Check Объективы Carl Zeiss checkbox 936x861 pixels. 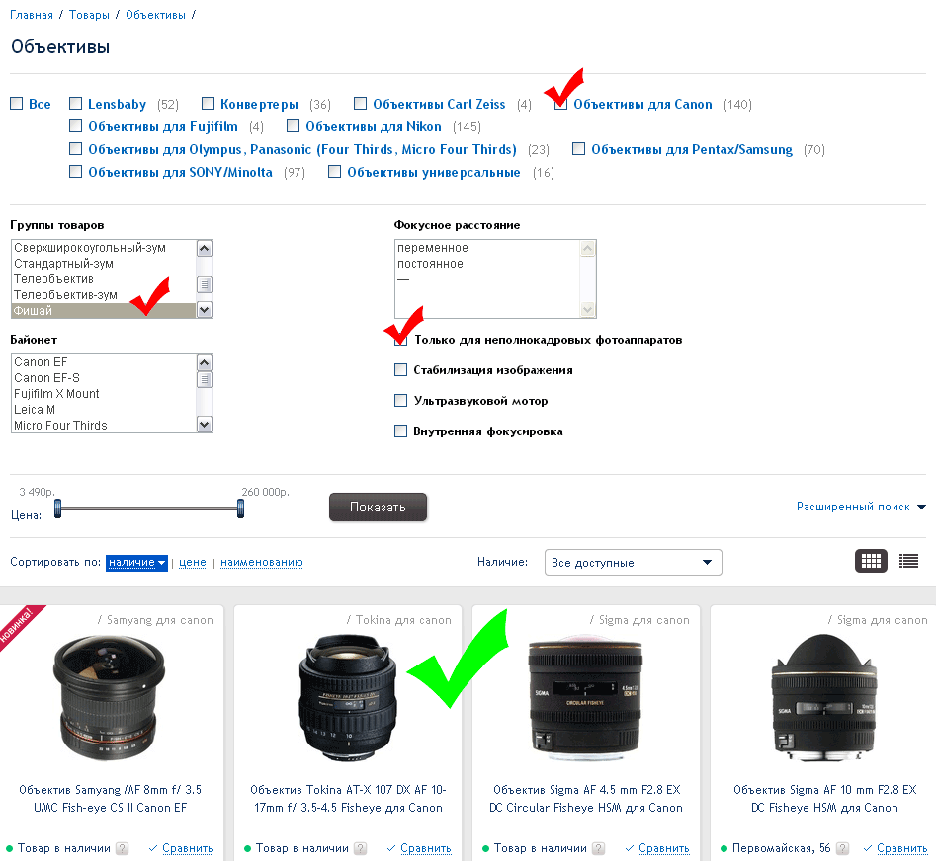[360, 103]
